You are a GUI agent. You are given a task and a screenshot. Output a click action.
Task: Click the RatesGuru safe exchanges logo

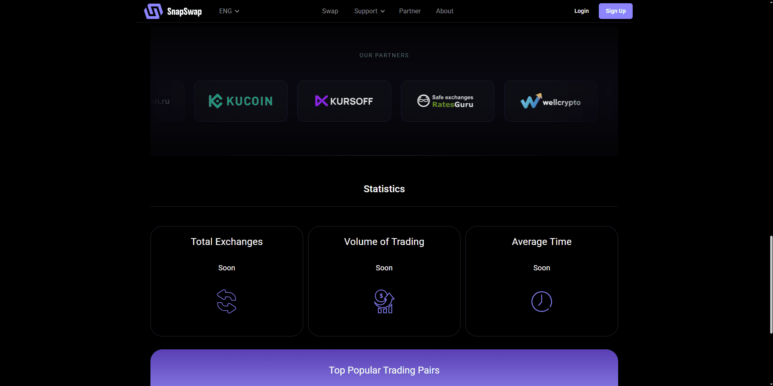click(447, 101)
